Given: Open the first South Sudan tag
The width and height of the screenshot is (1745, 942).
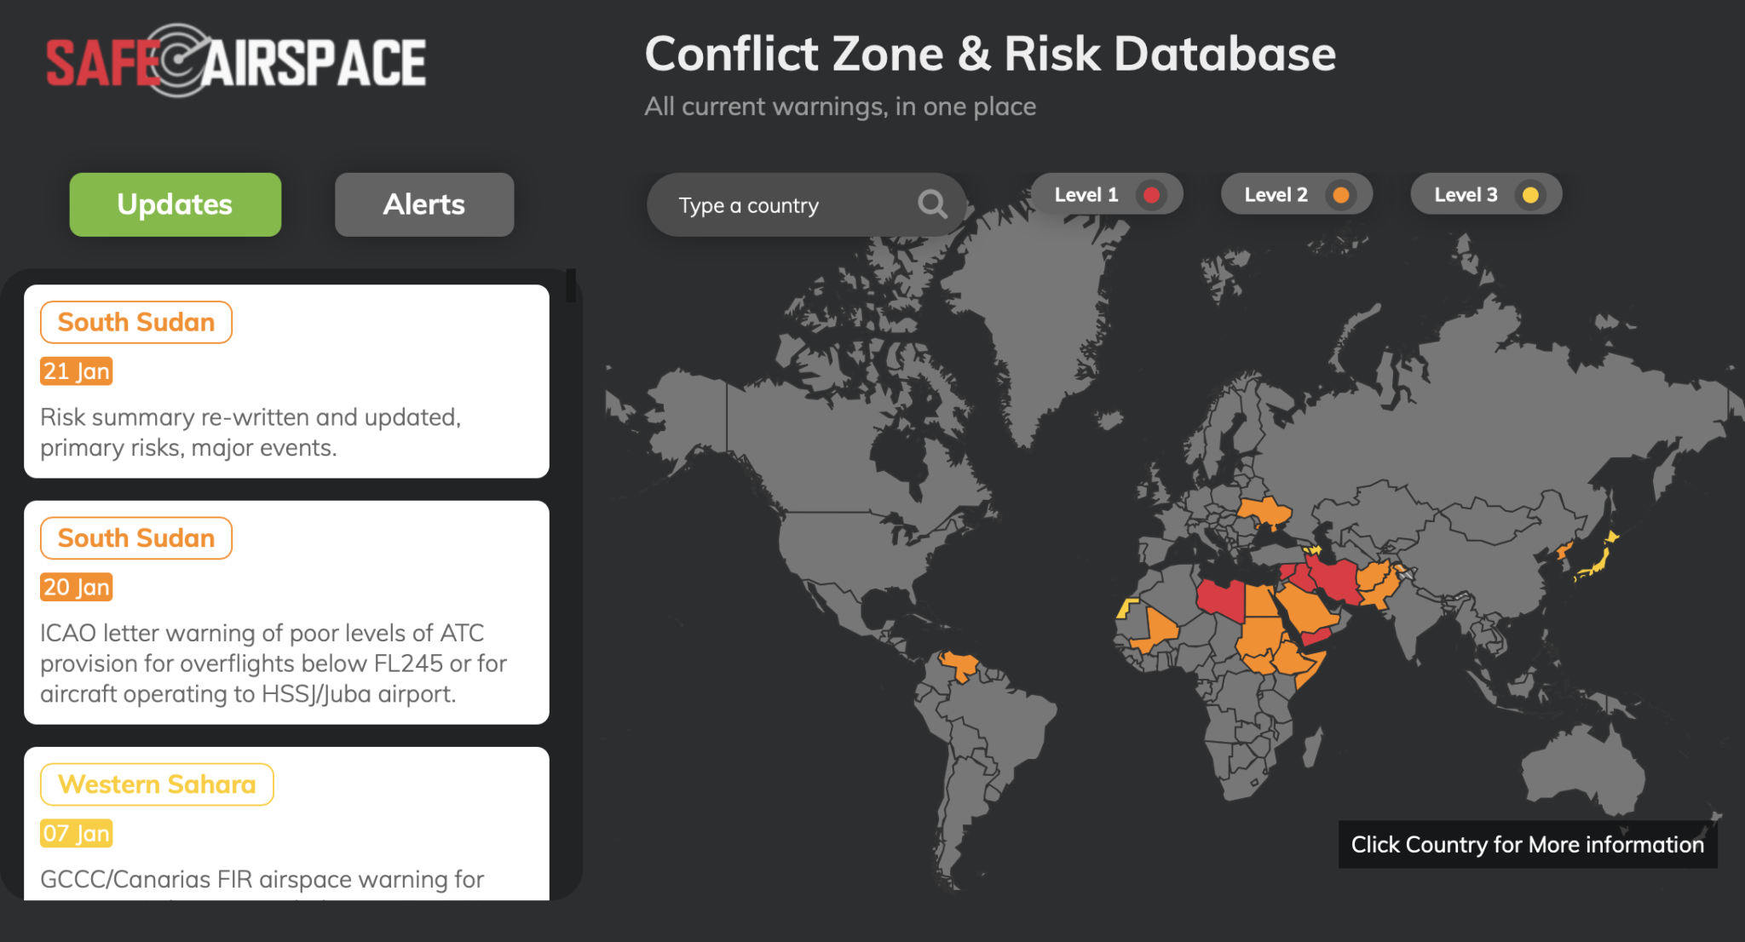Looking at the screenshot, I should (x=135, y=322).
